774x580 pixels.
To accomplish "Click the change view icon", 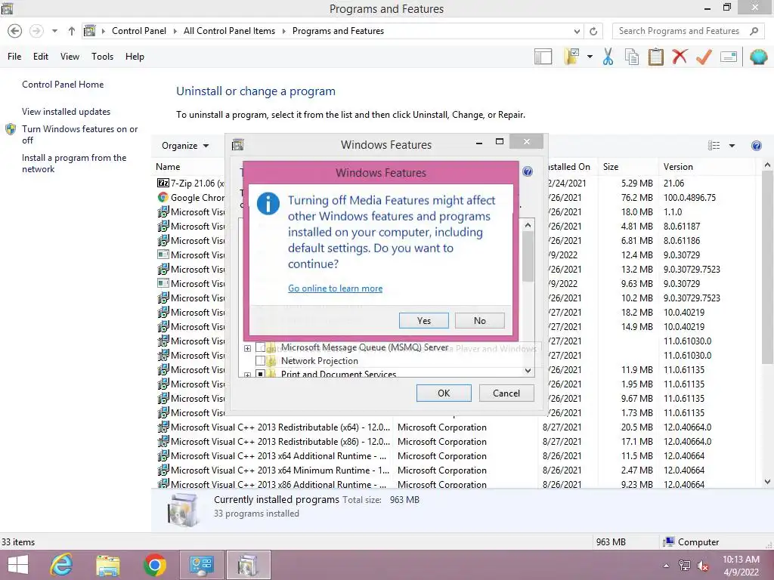I will (714, 146).
